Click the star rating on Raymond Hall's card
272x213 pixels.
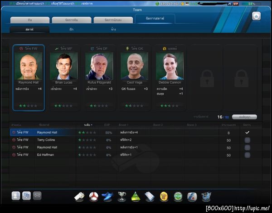point(28,106)
